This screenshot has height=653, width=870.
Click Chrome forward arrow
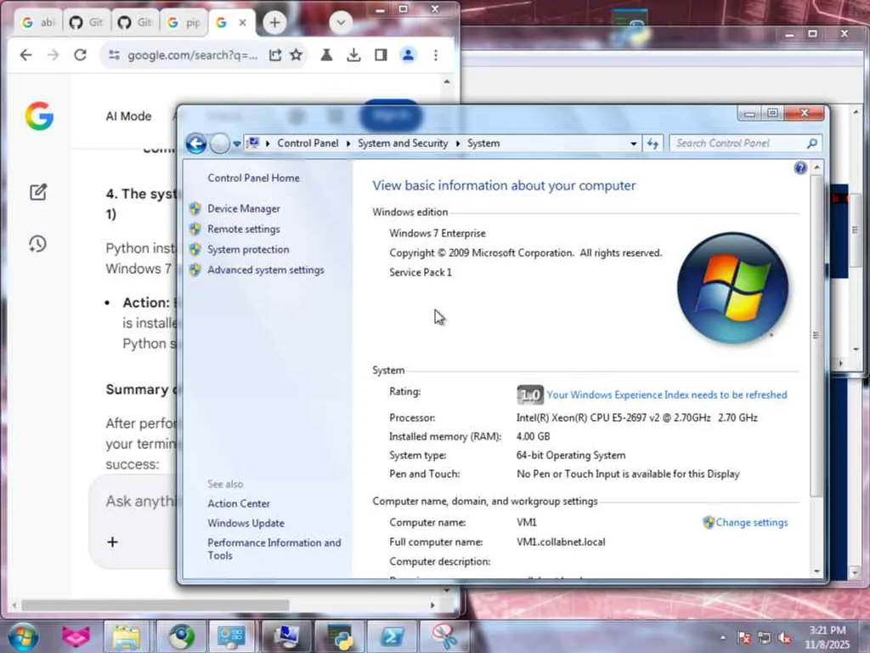point(53,55)
